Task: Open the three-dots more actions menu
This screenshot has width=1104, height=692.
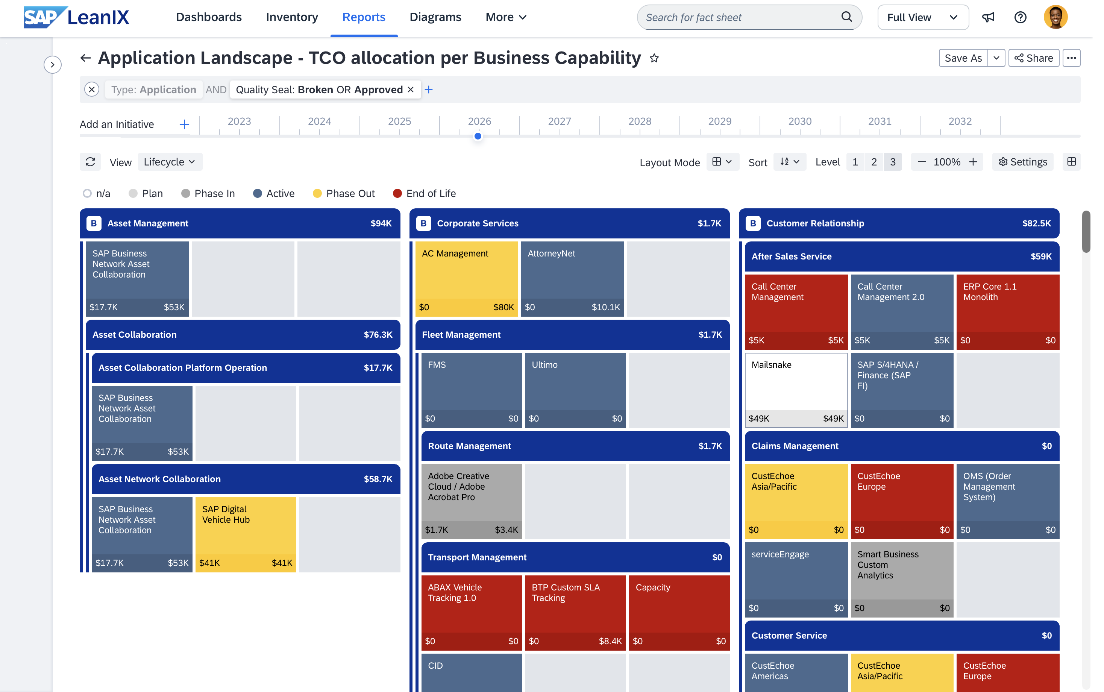Action: pyautogui.click(x=1071, y=58)
